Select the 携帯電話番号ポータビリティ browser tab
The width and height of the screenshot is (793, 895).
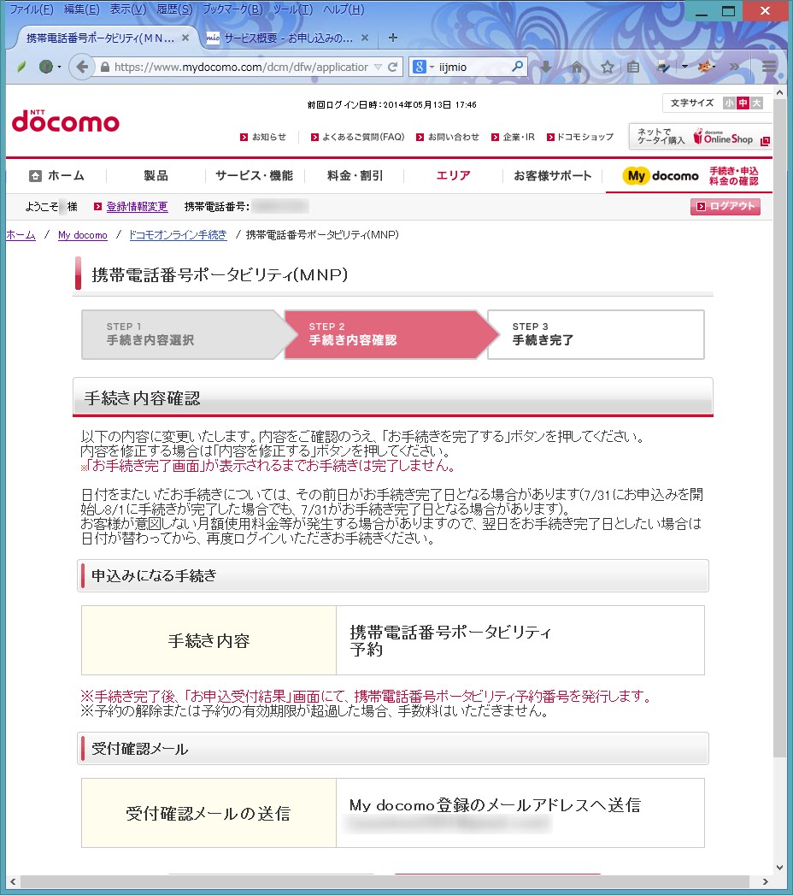tap(108, 38)
